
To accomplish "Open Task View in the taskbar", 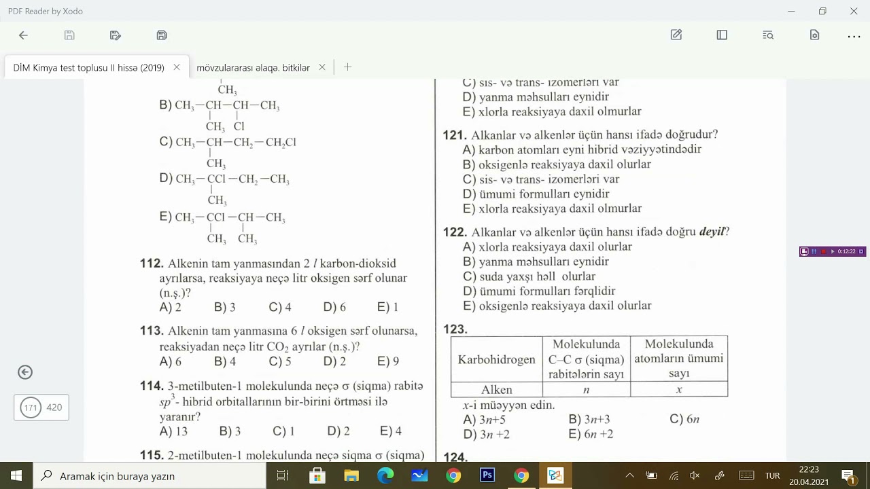I will click(x=283, y=475).
